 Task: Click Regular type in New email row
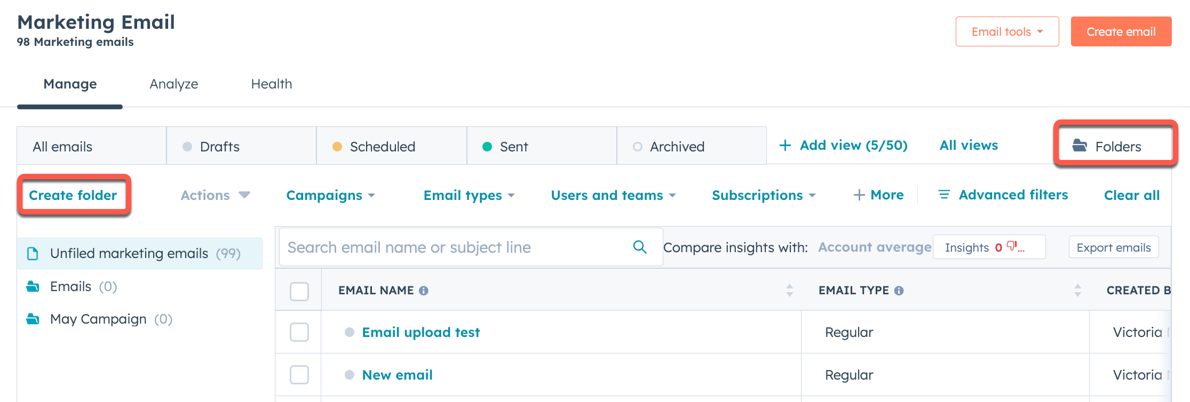click(849, 375)
